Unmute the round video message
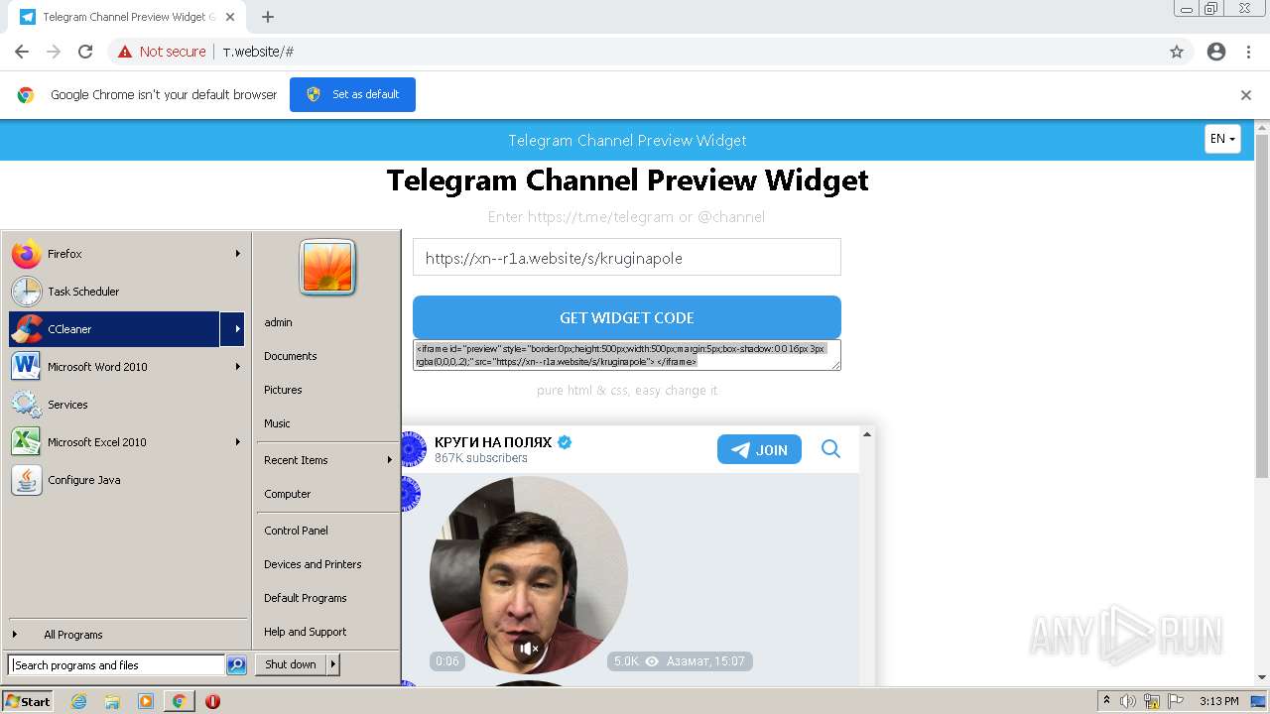The width and height of the screenshot is (1270, 714). click(x=529, y=649)
